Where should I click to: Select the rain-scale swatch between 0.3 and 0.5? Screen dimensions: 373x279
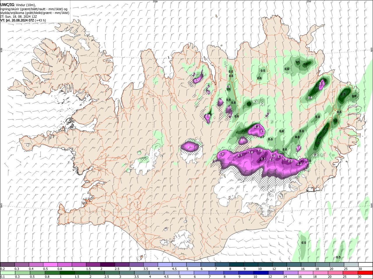23,273
